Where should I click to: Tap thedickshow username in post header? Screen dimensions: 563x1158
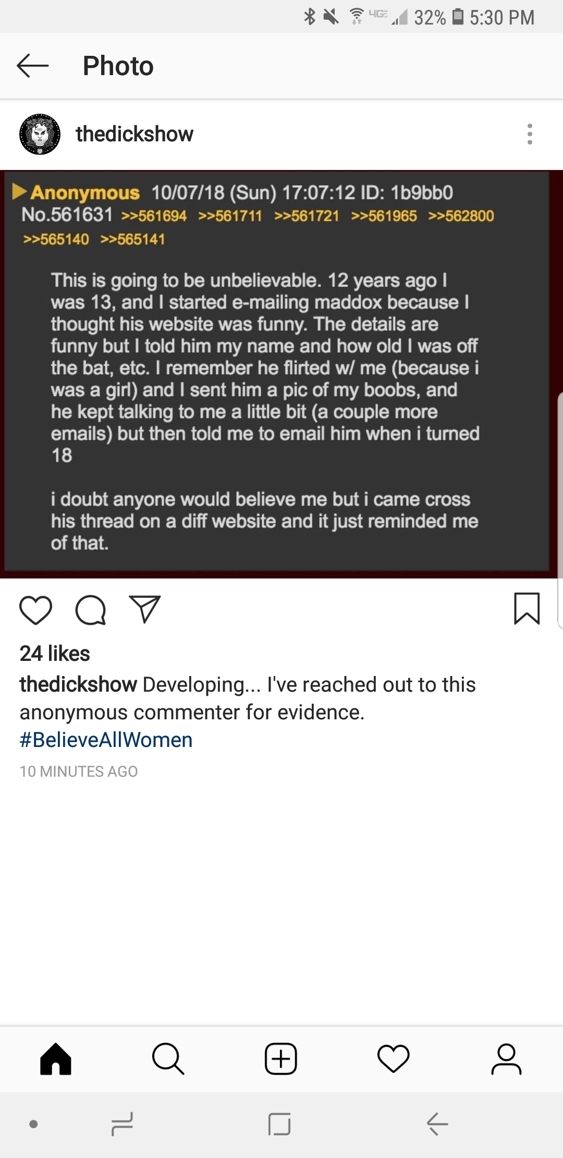[x=134, y=134]
